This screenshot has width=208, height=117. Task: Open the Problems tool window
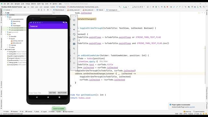click(14, 111)
